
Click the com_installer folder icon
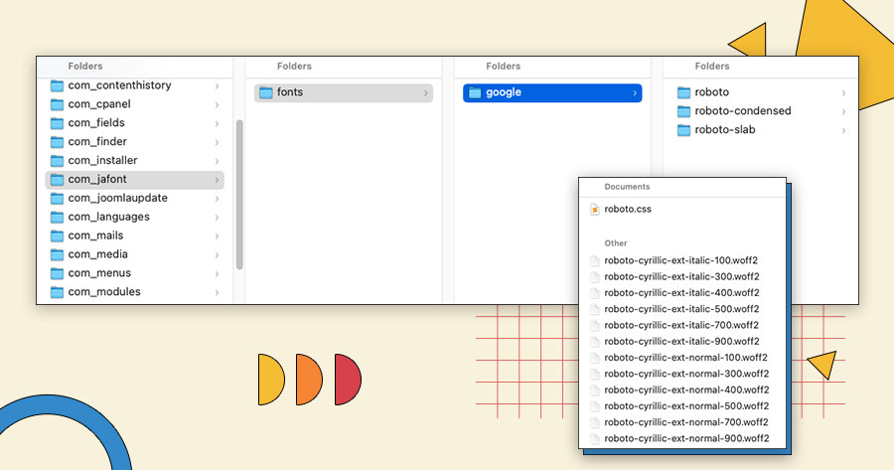click(57, 161)
